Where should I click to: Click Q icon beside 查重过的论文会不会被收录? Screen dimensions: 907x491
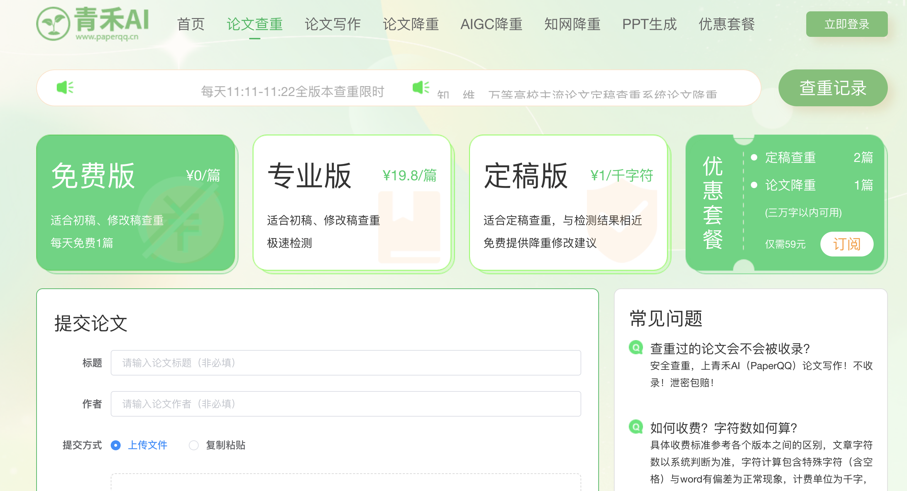pos(636,348)
